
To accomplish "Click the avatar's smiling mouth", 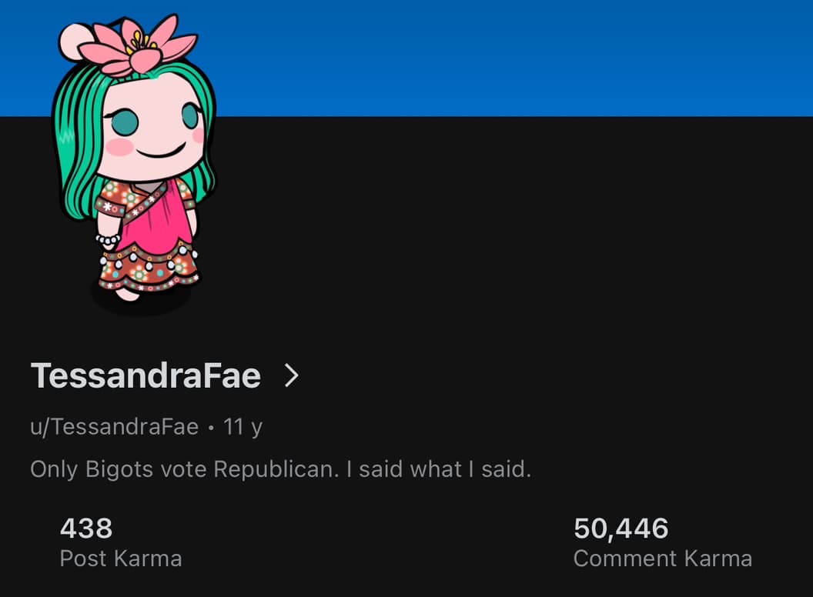I will pyautogui.click(x=161, y=151).
